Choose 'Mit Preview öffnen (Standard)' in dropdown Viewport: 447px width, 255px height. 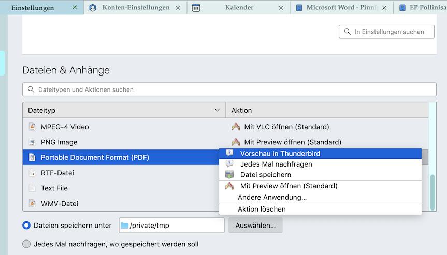(x=289, y=186)
